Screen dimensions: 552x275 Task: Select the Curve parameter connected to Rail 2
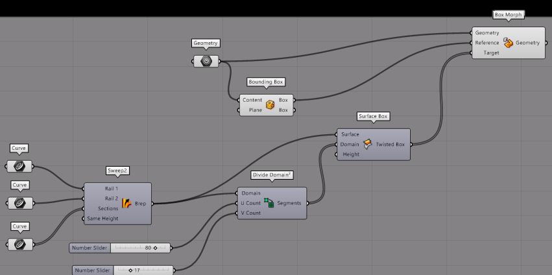coord(20,203)
